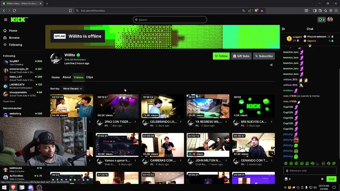Open the Kick hamburger sidebar menu

tap(6, 20)
